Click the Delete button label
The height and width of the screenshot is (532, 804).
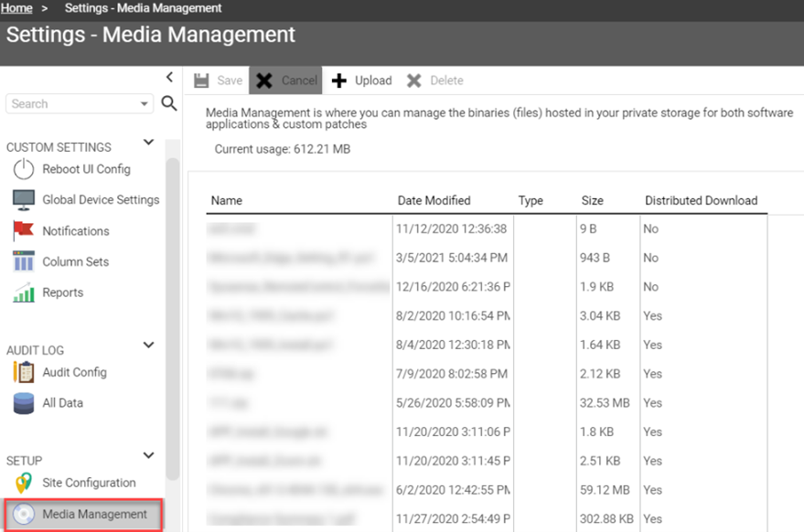click(x=446, y=80)
